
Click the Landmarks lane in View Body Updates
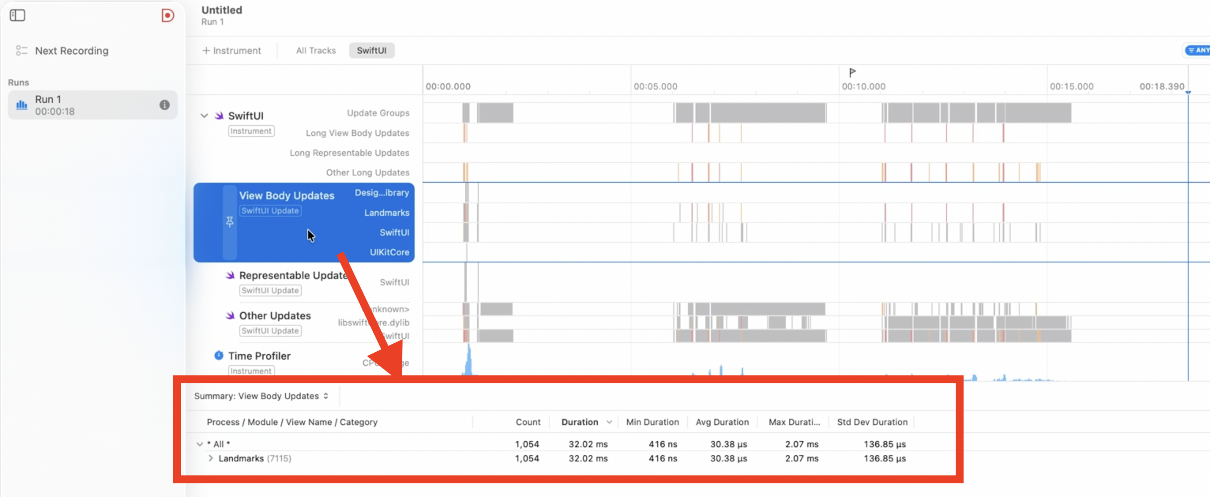386,213
